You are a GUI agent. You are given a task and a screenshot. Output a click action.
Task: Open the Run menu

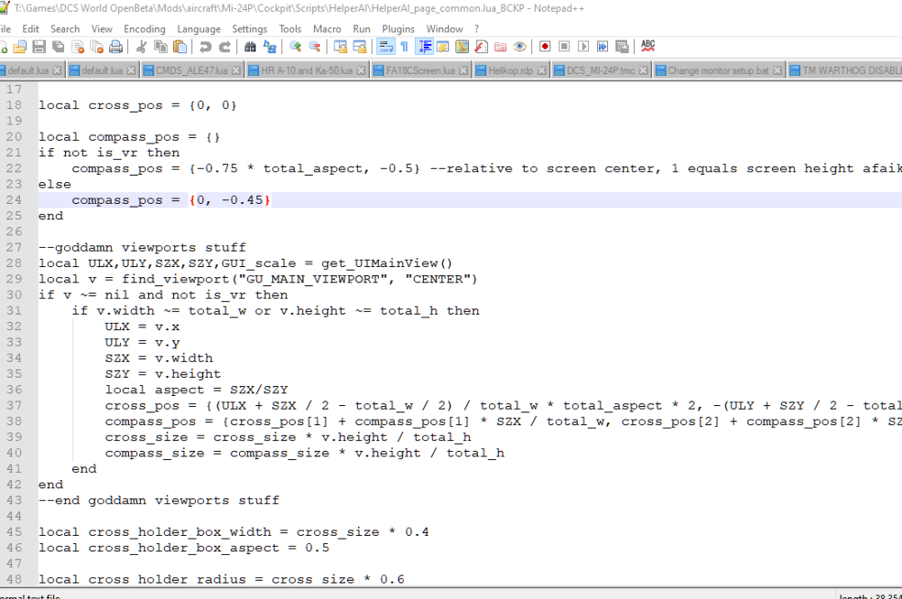tap(362, 29)
